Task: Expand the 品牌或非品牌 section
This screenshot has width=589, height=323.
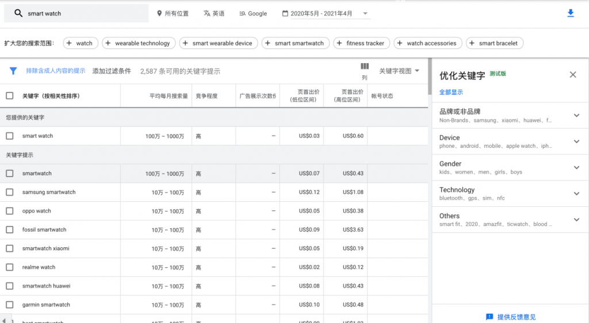Action: [x=576, y=116]
